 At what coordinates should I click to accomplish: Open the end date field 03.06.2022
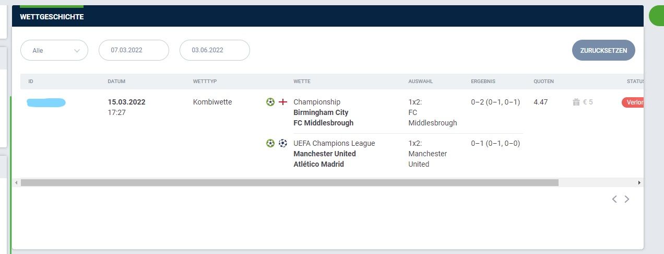point(215,50)
